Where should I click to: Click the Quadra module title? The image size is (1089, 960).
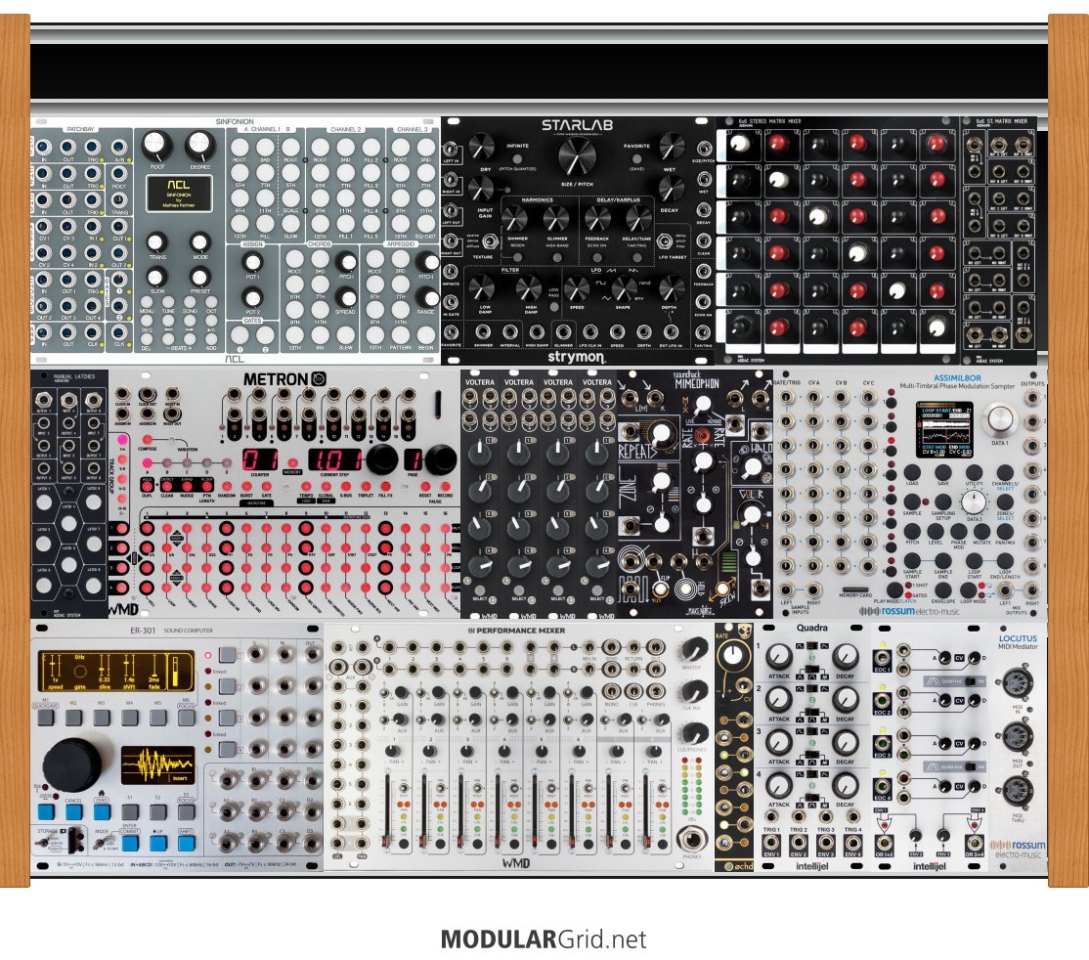812,628
